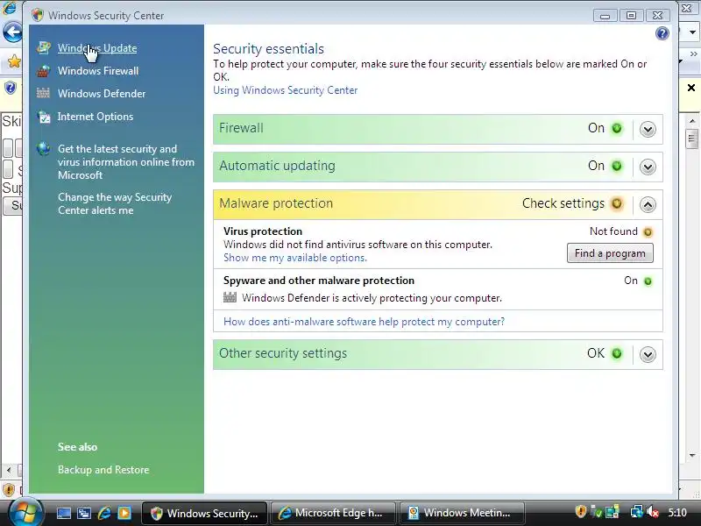
Task: Open Windows Defender from sidebar
Action: pyautogui.click(x=102, y=94)
